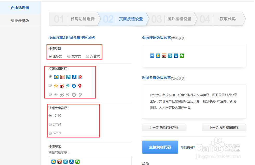Click the Tencent Weibo icon in the preview
This screenshot has width=255, height=165.
170,56
